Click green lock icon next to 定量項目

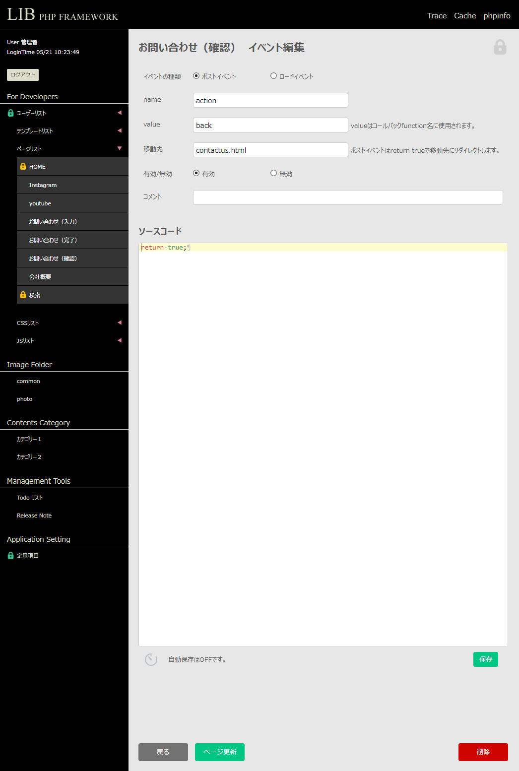[10, 556]
